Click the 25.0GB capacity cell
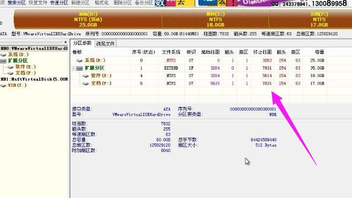This screenshot has height=198, width=352. coord(317,60)
